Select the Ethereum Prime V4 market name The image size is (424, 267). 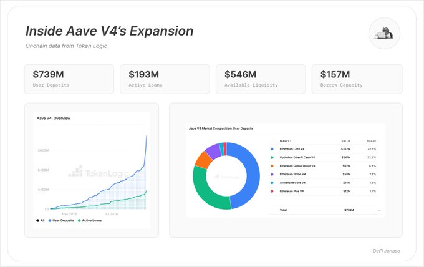[292, 175]
